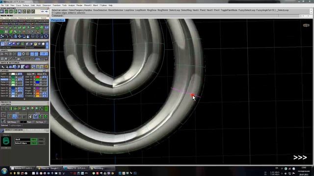The image size is (314, 176).
Task: Select the highlighted wireframe display mode icon
Action: point(2,44)
